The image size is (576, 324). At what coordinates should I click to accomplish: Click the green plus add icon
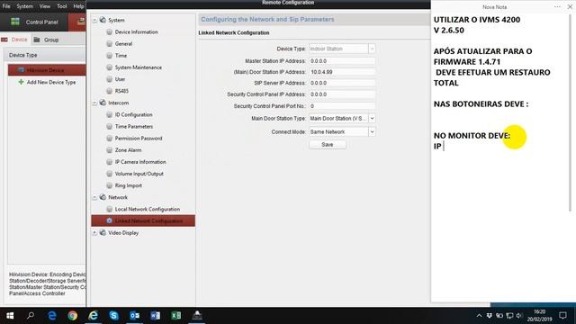pyautogui.click(x=21, y=82)
